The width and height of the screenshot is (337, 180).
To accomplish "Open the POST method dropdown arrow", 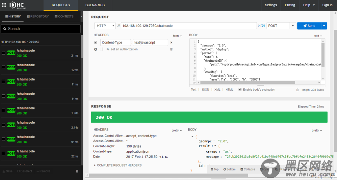I will pos(293,26).
